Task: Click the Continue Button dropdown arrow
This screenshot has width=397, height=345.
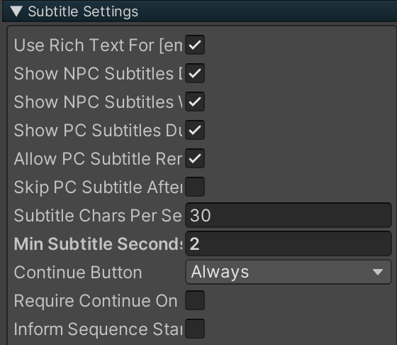Action: coord(378,272)
